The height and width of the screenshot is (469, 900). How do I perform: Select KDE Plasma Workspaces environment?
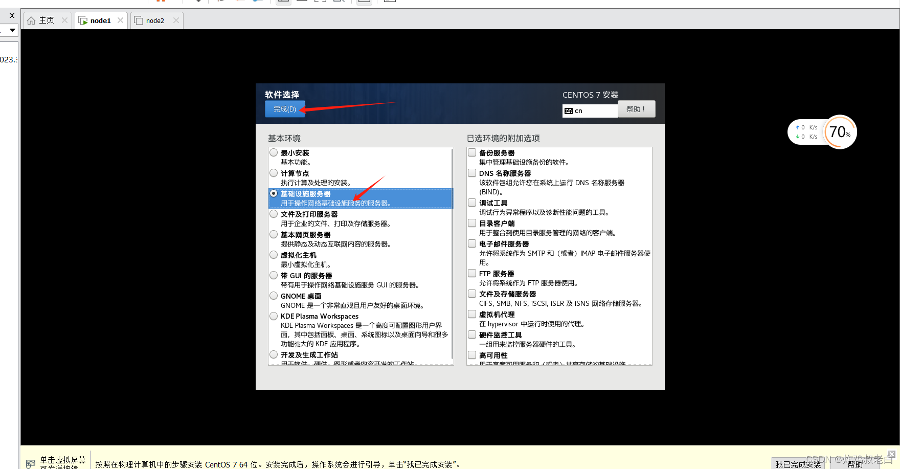pos(274,316)
